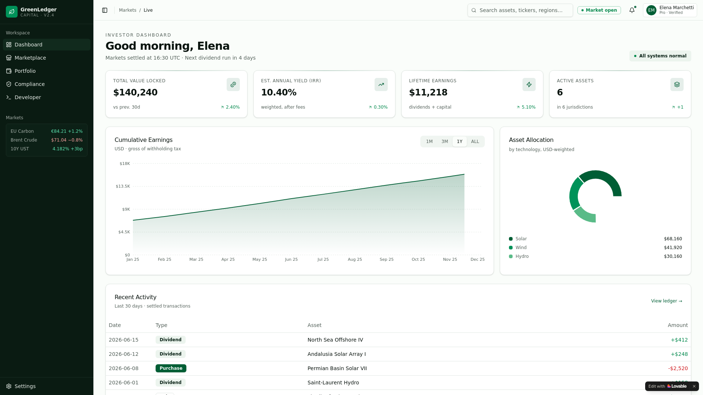Viewport: 703px width, 395px height.
Task: Open the notifications bell
Action: click(x=632, y=10)
